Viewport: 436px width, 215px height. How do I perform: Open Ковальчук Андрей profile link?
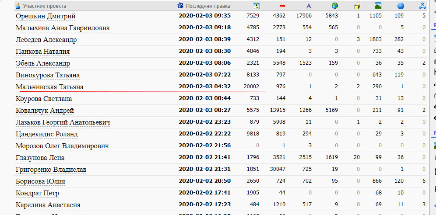click(45, 111)
